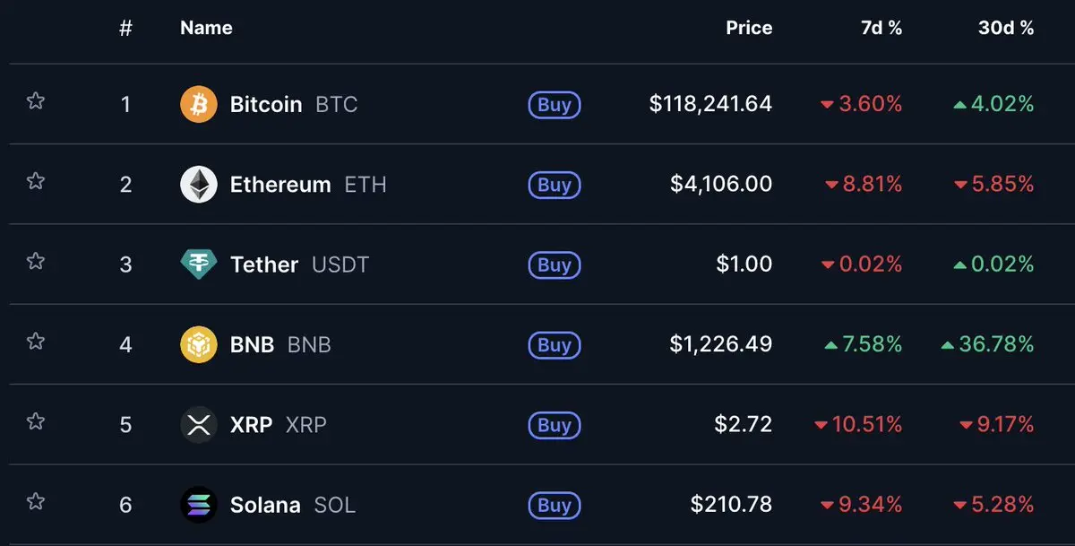This screenshot has width=1075, height=546.
Task: Click the Solana logo icon
Action: [198, 505]
